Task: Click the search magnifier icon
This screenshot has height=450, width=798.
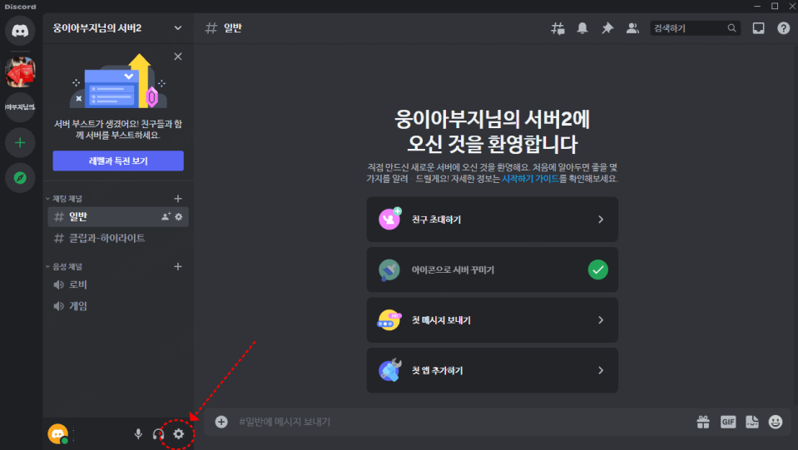Action: [731, 28]
